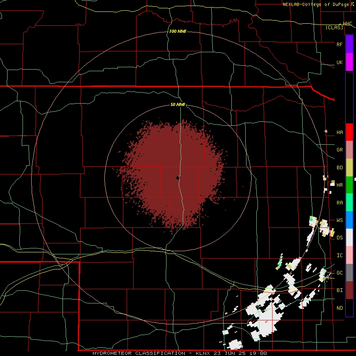This screenshot has width=356, height=356.
Task: Click the HHC product label
Action: [347, 24]
